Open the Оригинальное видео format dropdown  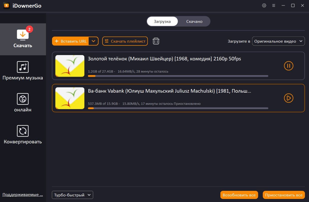[x=278, y=41]
